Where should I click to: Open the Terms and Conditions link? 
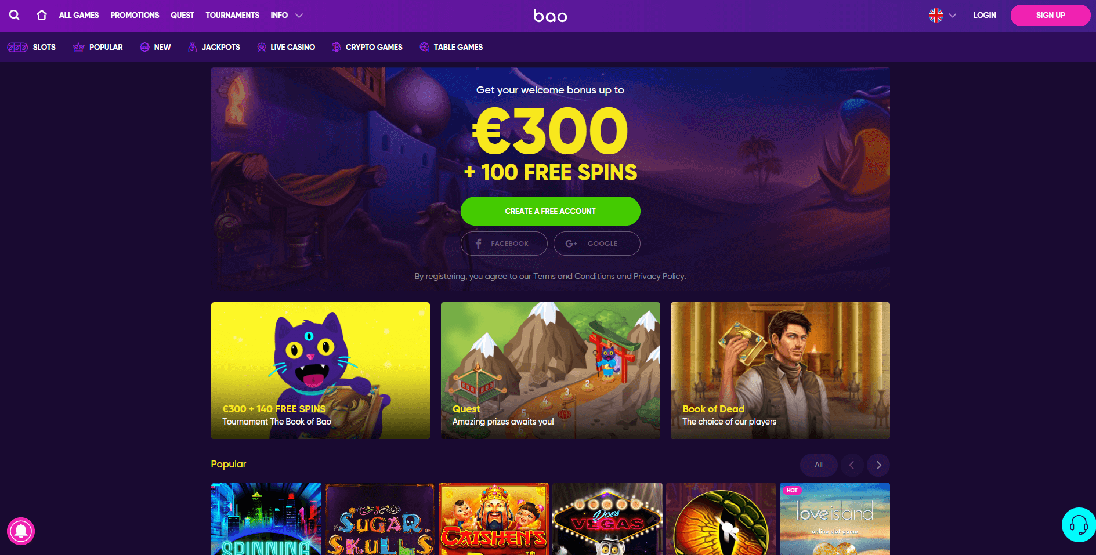[x=574, y=276]
